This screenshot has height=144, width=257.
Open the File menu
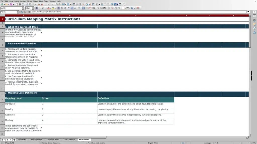coord(2,1)
